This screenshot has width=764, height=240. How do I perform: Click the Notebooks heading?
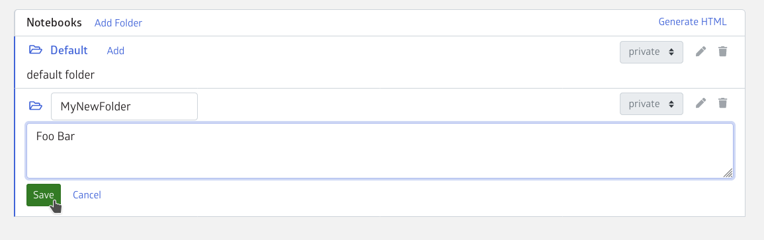coord(54,22)
